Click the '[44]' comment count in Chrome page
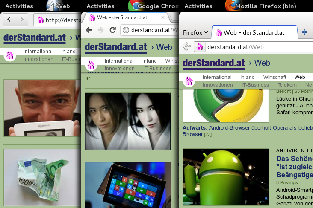313x208 pixels. [x=88, y=78]
